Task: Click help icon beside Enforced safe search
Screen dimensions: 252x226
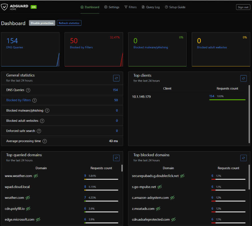Action: (x=39, y=131)
